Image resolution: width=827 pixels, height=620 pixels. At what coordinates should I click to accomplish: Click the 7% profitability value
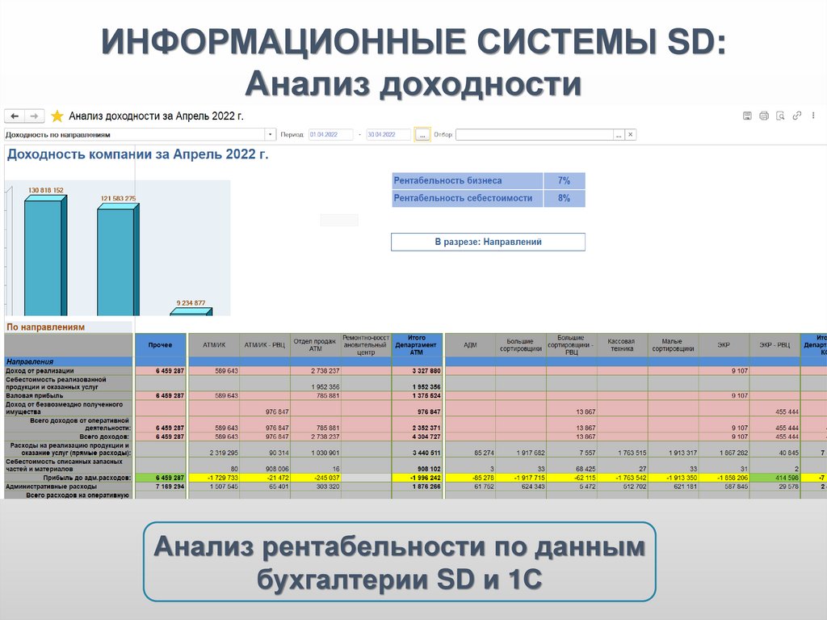point(565,180)
